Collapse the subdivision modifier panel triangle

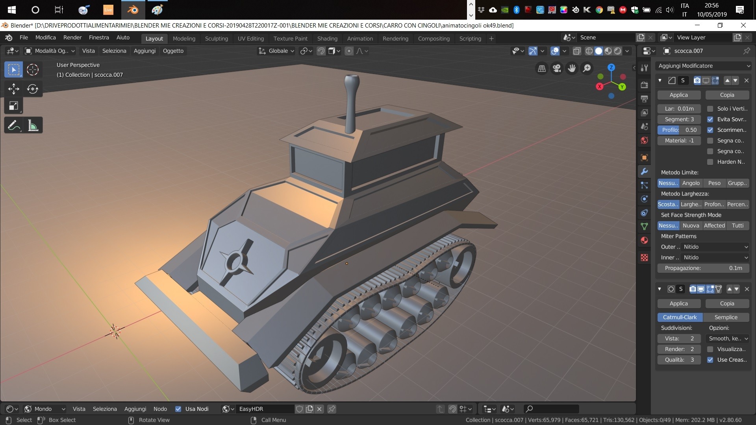660,289
